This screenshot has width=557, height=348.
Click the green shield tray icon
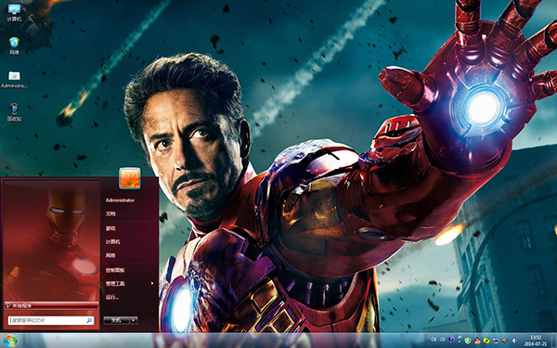click(468, 341)
